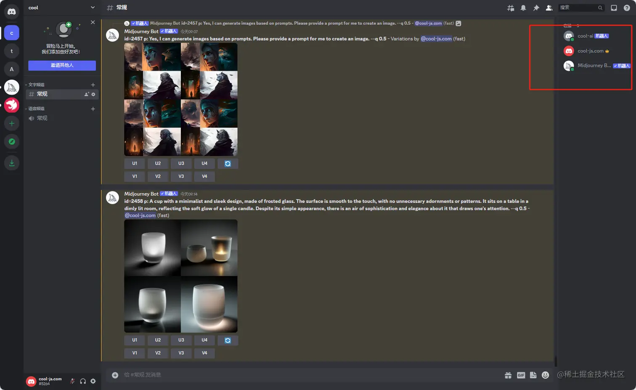This screenshot has width=636, height=390.
Task: Open the help question mark icon
Action: click(x=627, y=8)
